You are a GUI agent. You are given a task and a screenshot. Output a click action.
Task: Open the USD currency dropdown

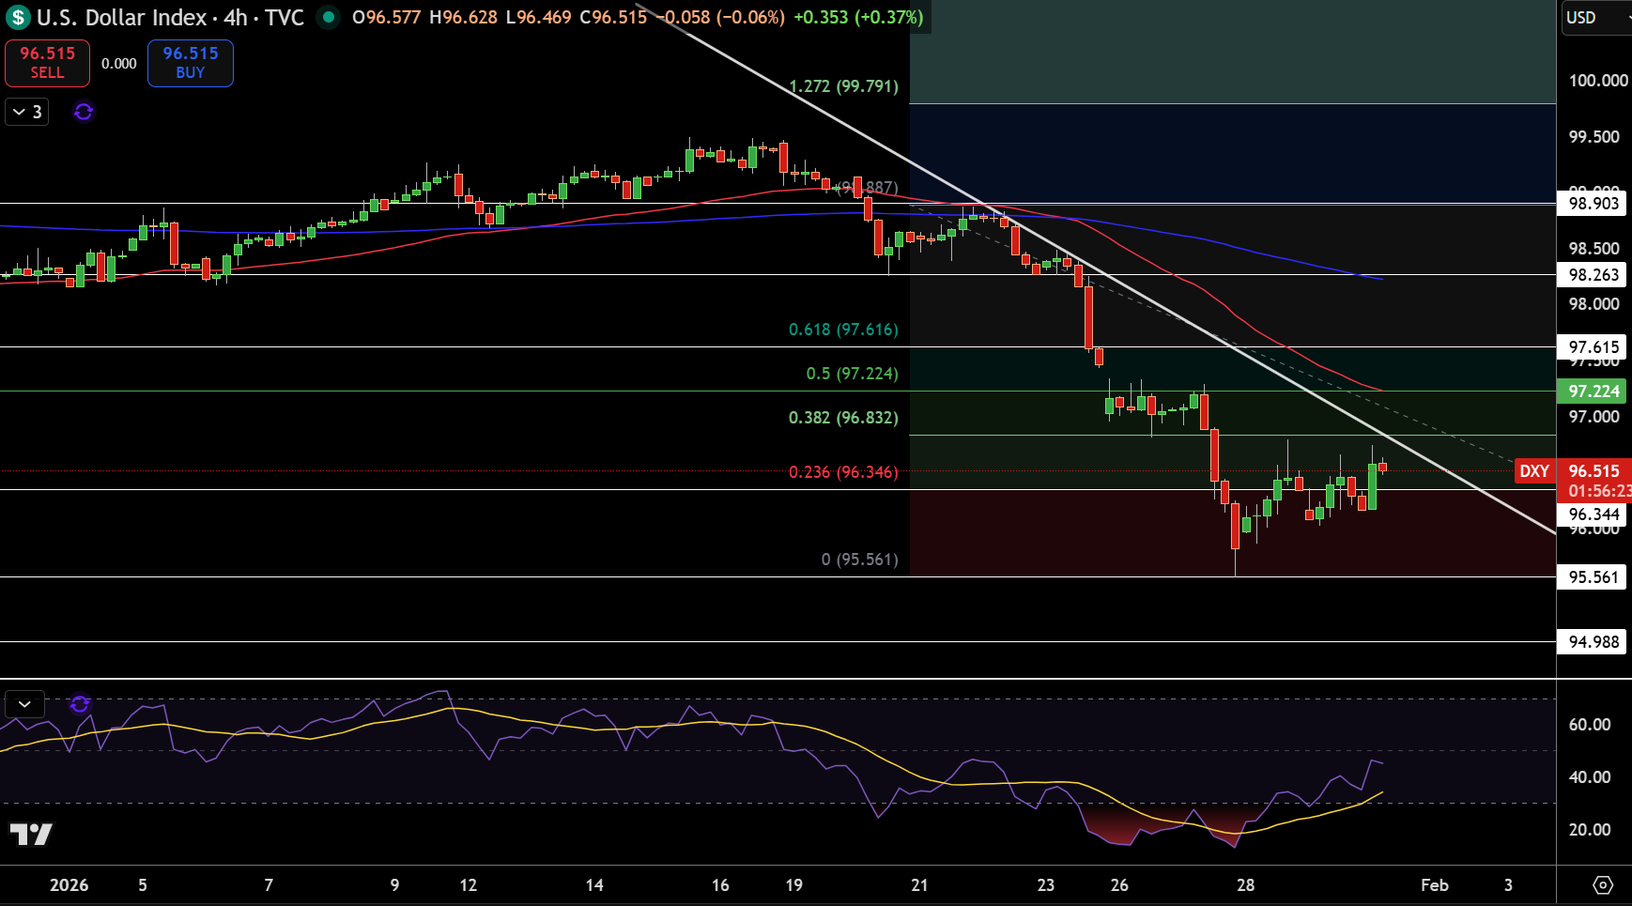pyautogui.click(x=1596, y=18)
